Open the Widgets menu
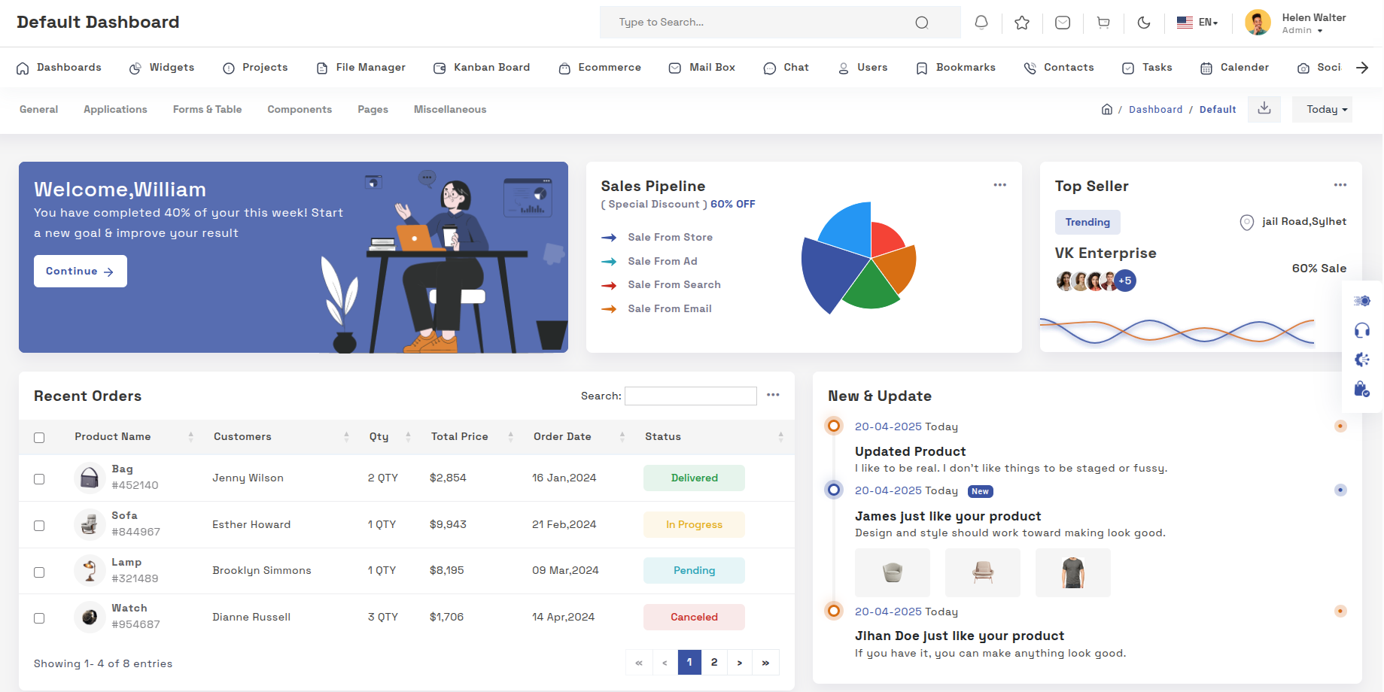The width and height of the screenshot is (1384, 692). (162, 68)
